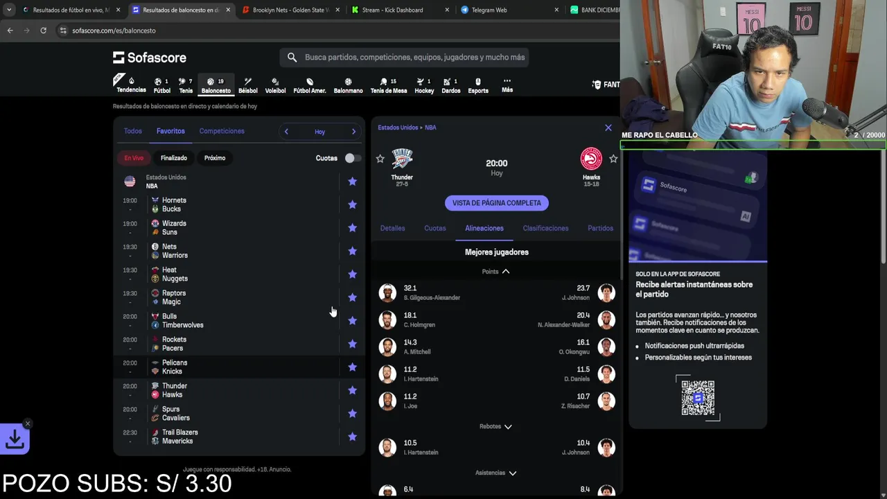This screenshot has width=887, height=499.
Task: Click the browser reload button
Action: tap(43, 30)
